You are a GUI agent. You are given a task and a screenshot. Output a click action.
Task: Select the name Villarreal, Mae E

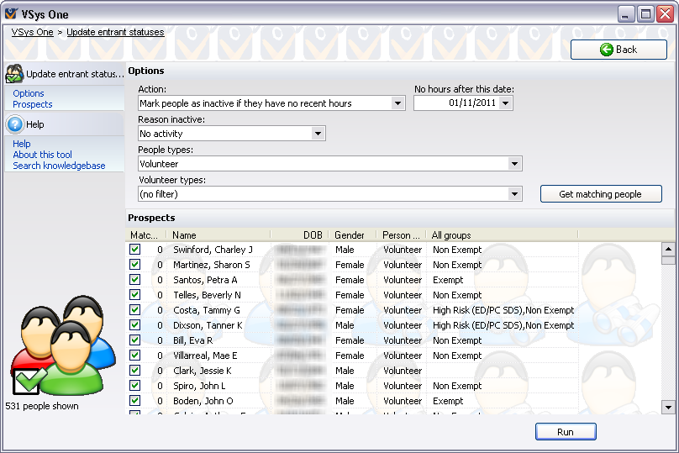[x=205, y=356]
